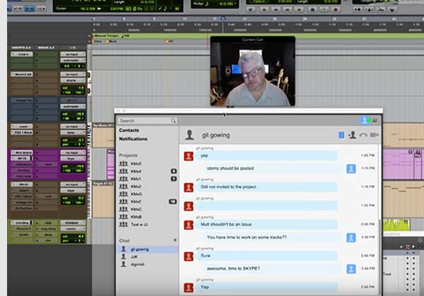
Task: Click the blue info icon beside gil.gowing
Action: (341, 135)
